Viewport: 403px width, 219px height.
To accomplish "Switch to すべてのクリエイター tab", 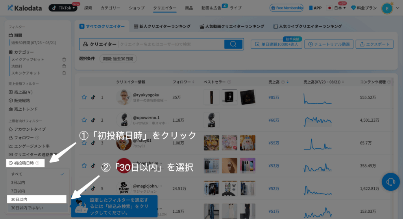I will 102,26.
